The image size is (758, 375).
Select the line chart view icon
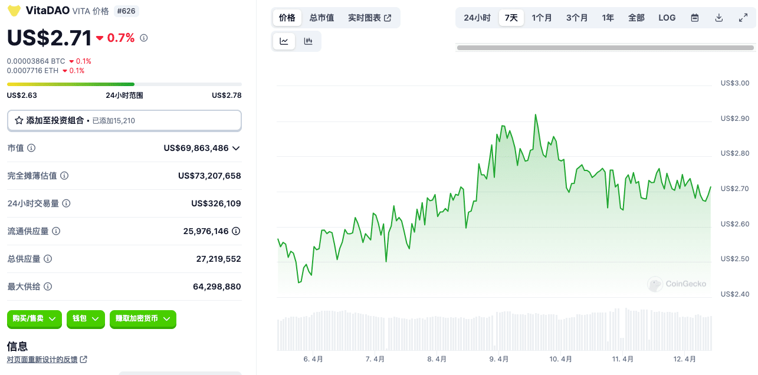click(x=284, y=41)
